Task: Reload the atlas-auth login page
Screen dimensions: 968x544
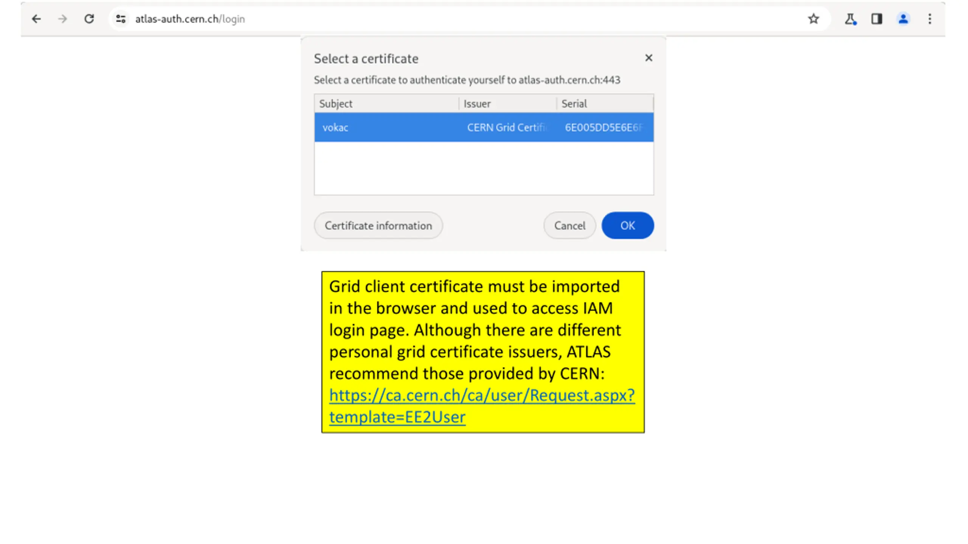Action: coord(89,19)
